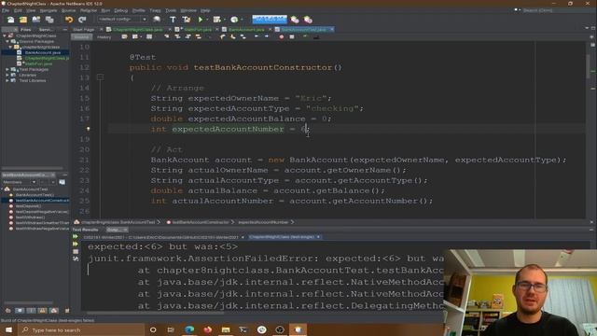Collapse the BankAccountTest node in Navigator
Viewport: 597px width, 336px height.
tap(2, 189)
